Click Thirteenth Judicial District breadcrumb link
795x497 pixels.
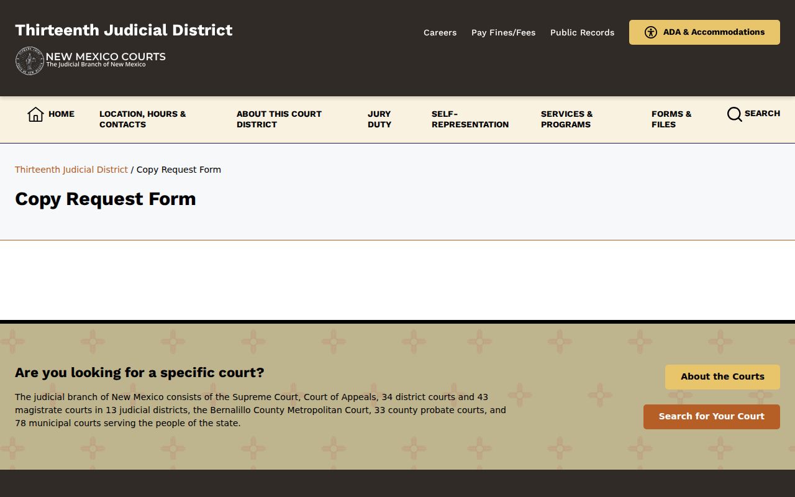pyautogui.click(x=71, y=170)
